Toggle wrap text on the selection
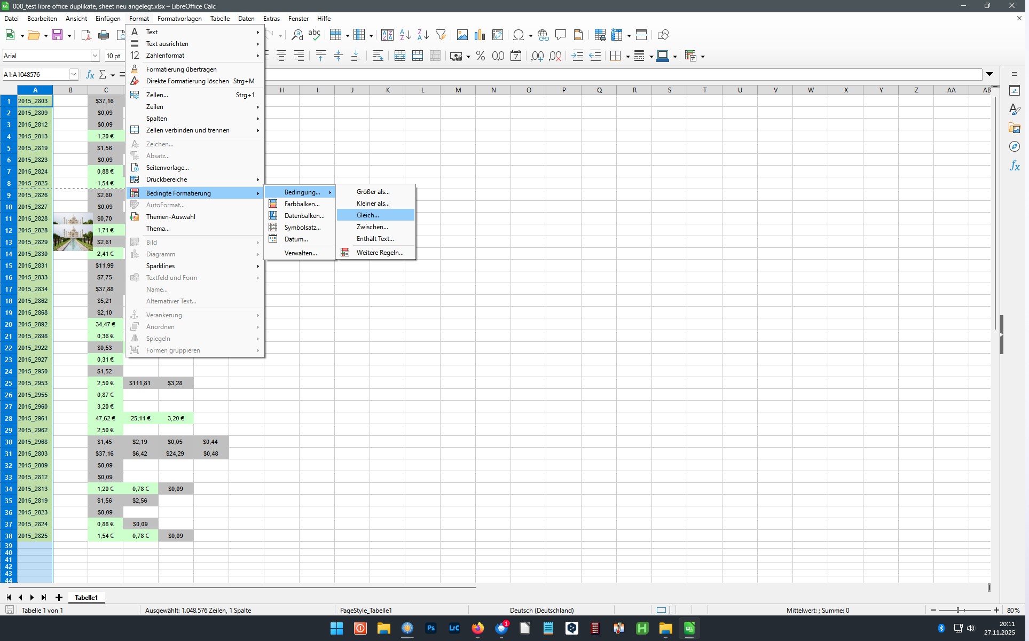 click(x=378, y=56)
